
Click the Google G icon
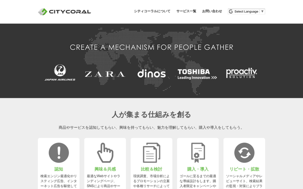click(231, 12)
